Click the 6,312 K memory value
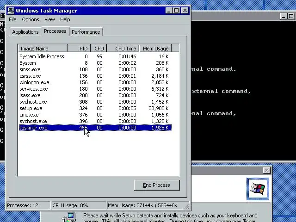296x222 pixels. (x=160, y=89)
